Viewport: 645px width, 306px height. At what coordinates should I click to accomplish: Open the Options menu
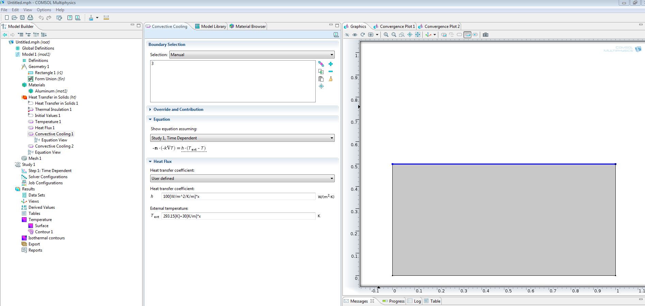point(44,10)
